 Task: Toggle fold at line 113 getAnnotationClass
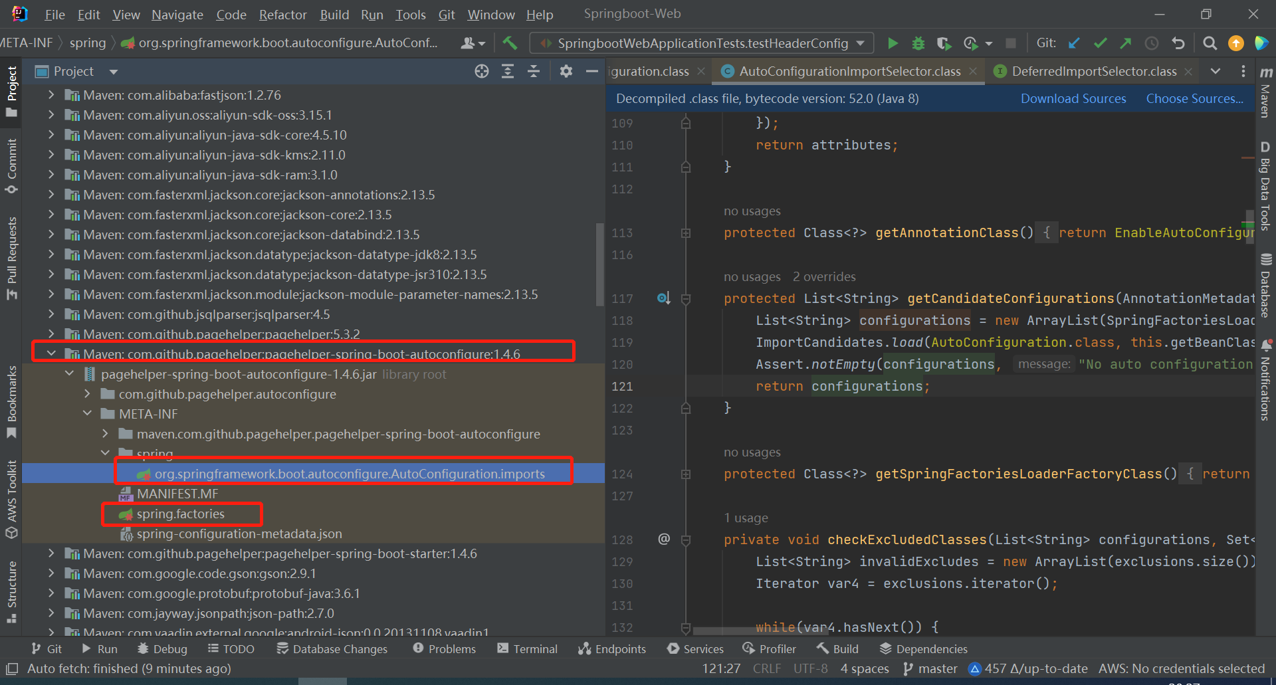click(686, 233)
